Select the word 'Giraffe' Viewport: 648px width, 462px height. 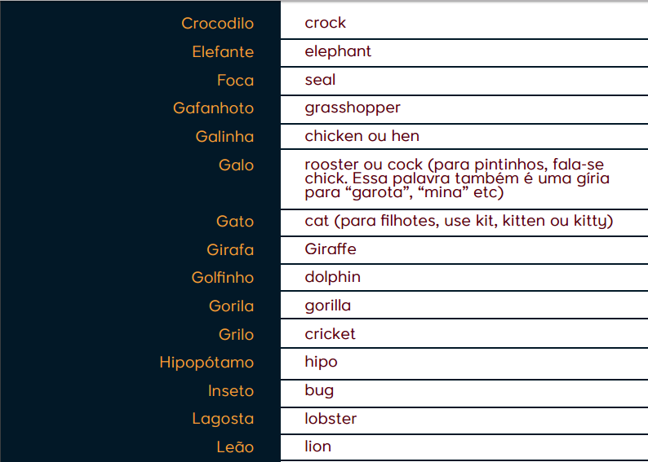tap(331, 249)
